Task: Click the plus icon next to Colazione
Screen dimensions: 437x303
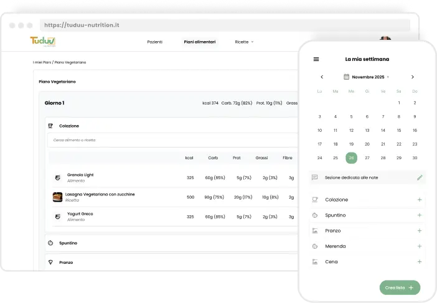Action: tap(420, 200)
